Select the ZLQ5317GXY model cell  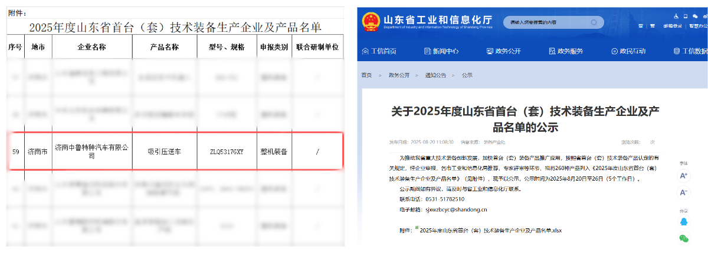[227, 152]
